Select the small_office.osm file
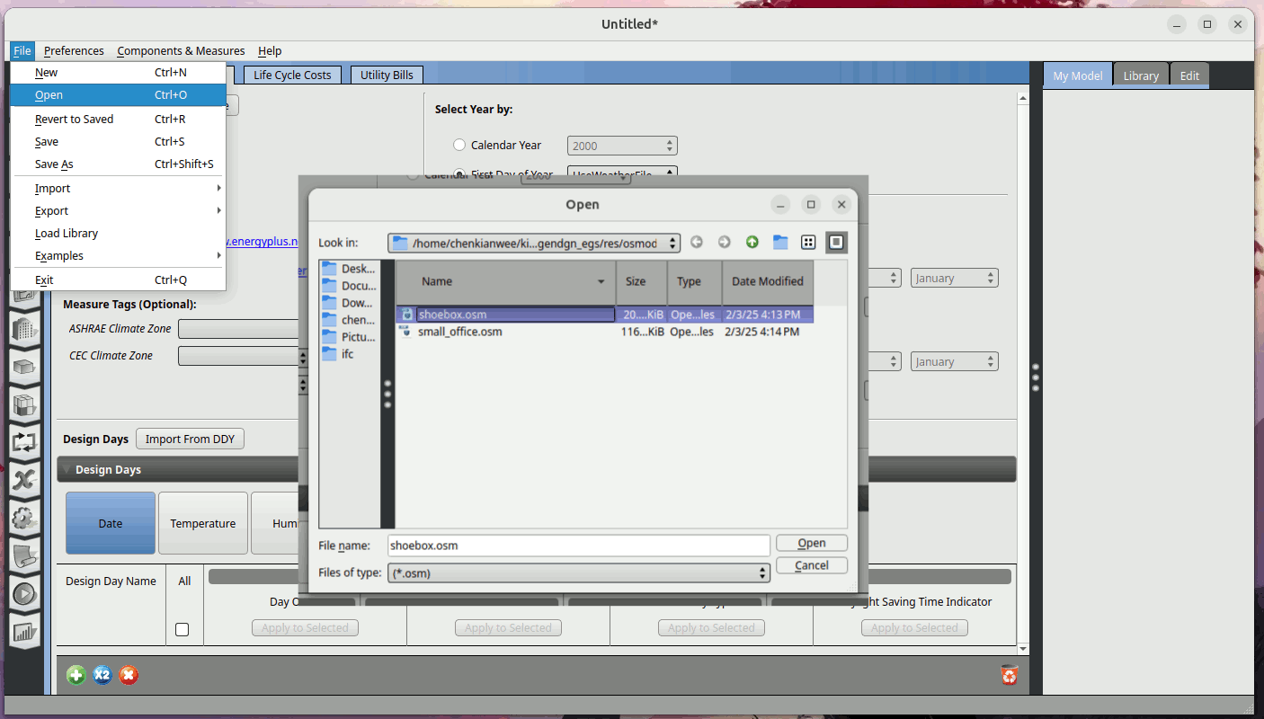The height and width of the screenshot is (719, 1264). pos(459,332)
